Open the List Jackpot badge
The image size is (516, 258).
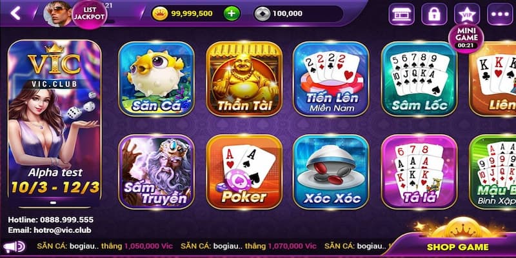pyautogui.click(x=90, y=14)
